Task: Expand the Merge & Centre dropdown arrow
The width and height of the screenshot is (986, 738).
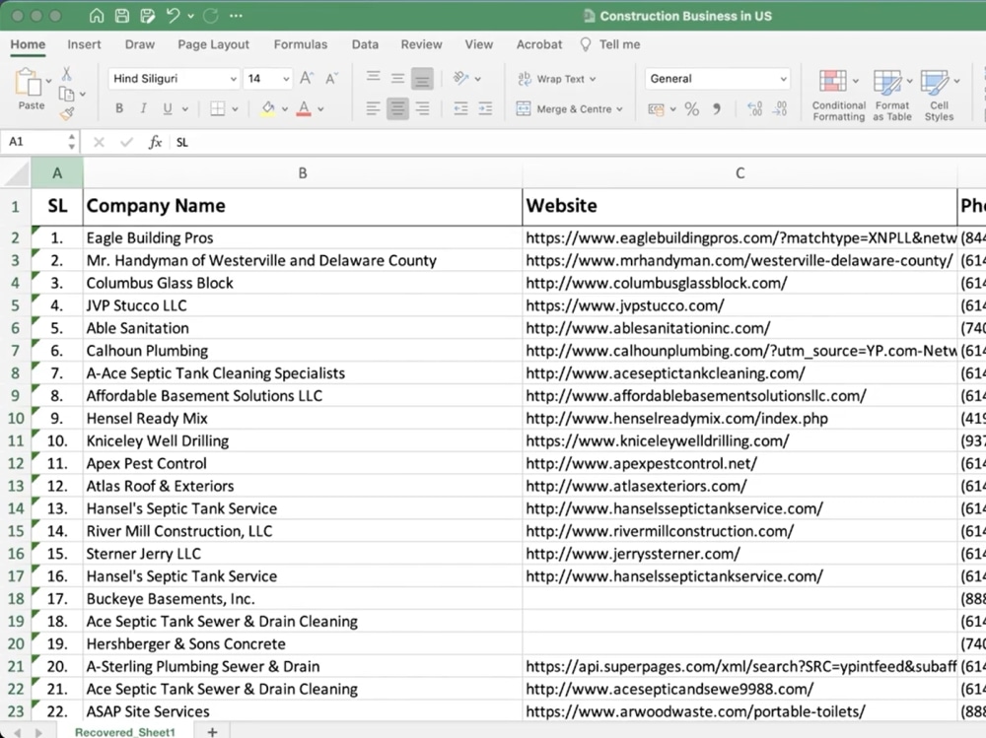Action: pyautogui.click(x=620, y=109)
